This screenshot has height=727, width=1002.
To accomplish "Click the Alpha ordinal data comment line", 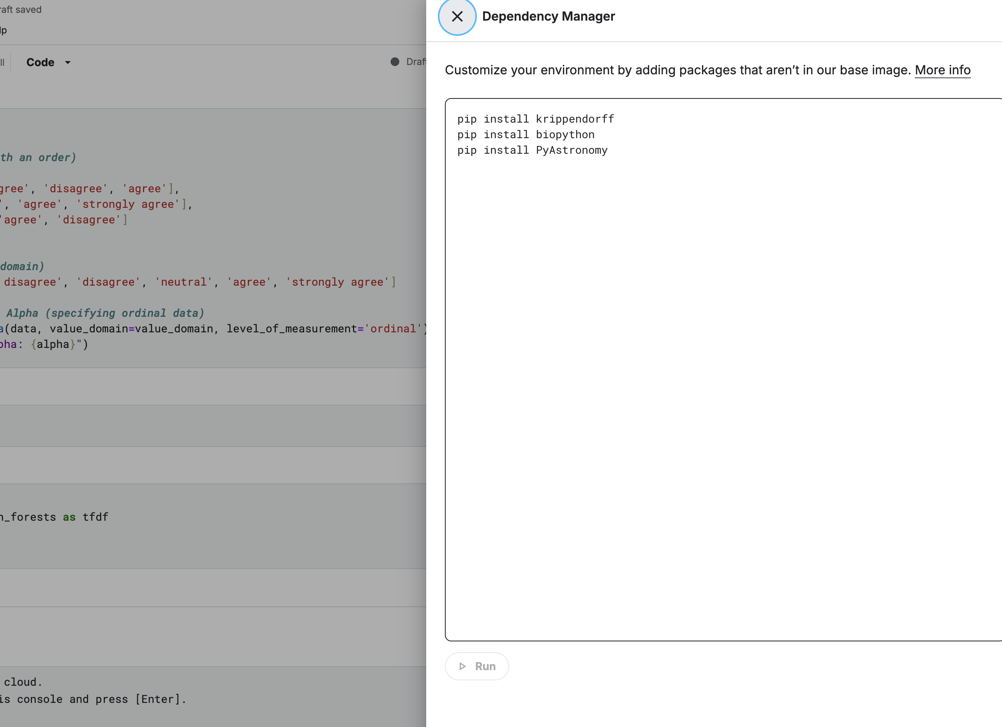I will (x=105, y=313).
